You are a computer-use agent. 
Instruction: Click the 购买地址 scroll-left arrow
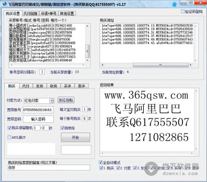tap(102, 65)
